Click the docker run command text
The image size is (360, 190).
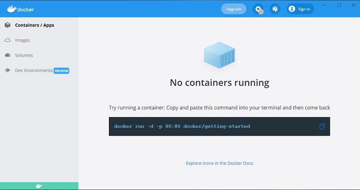coord(182,127)
